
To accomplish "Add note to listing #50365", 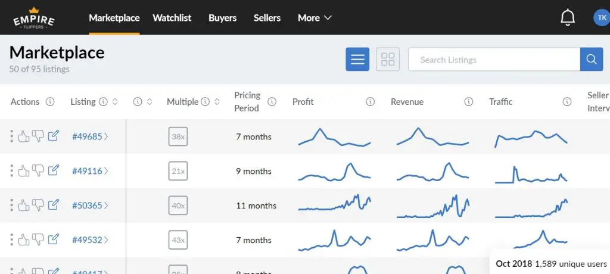I will 53,205.
